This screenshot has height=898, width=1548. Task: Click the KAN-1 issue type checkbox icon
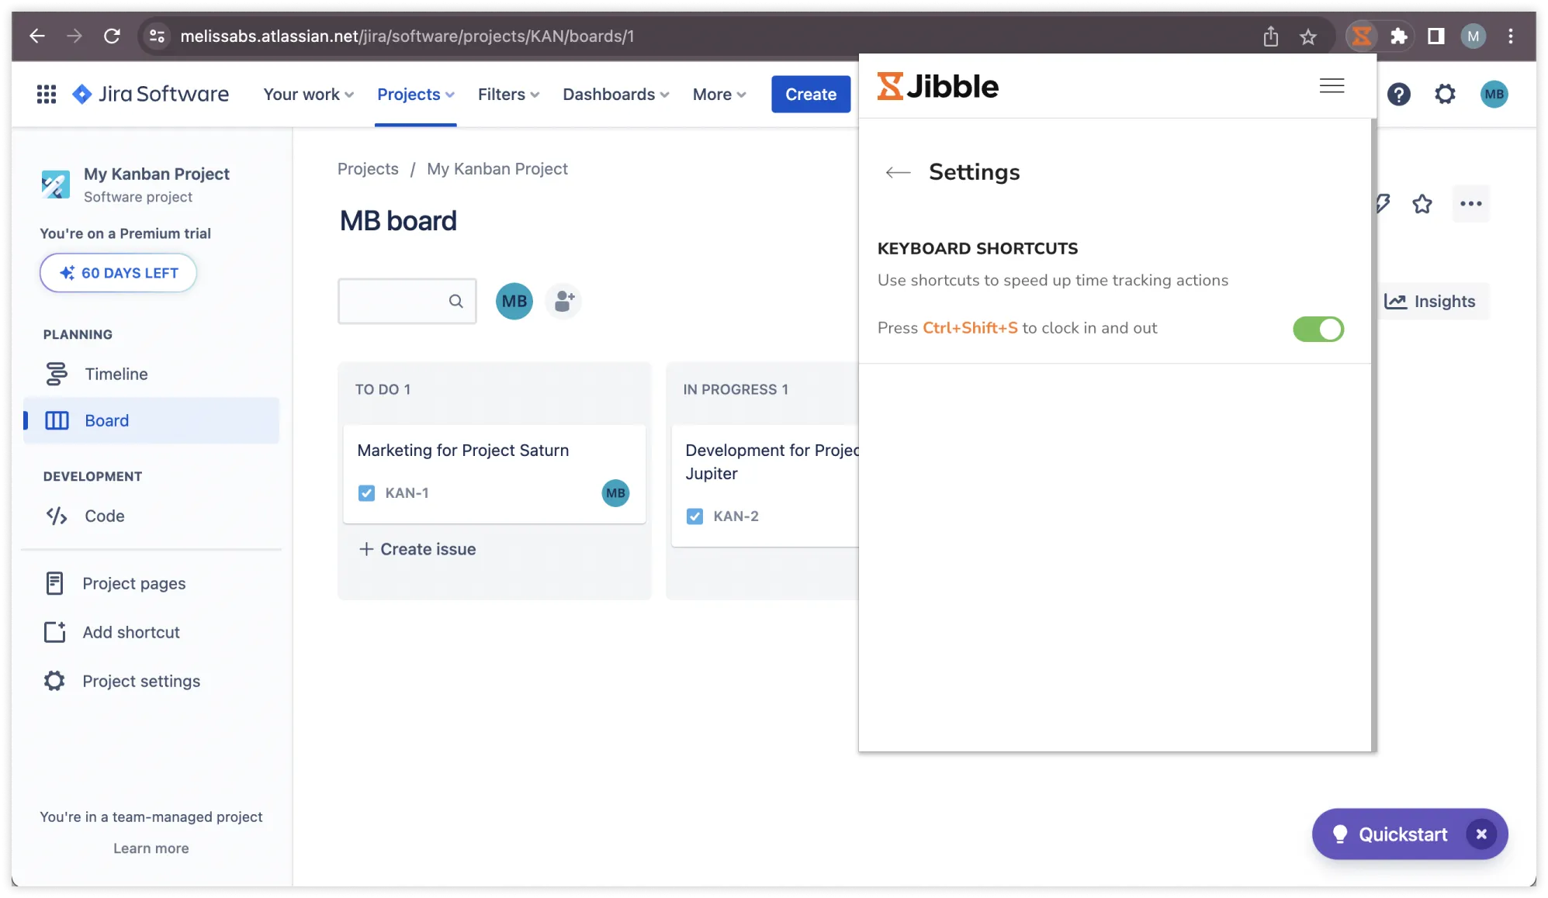tap(366, 493)
